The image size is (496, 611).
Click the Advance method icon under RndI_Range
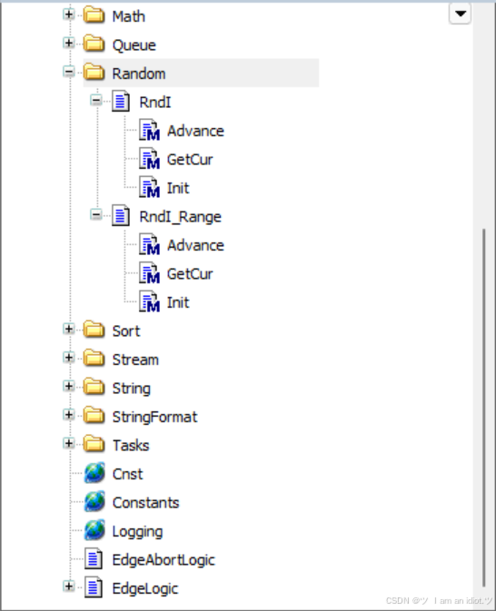click(x=149, y=244)
